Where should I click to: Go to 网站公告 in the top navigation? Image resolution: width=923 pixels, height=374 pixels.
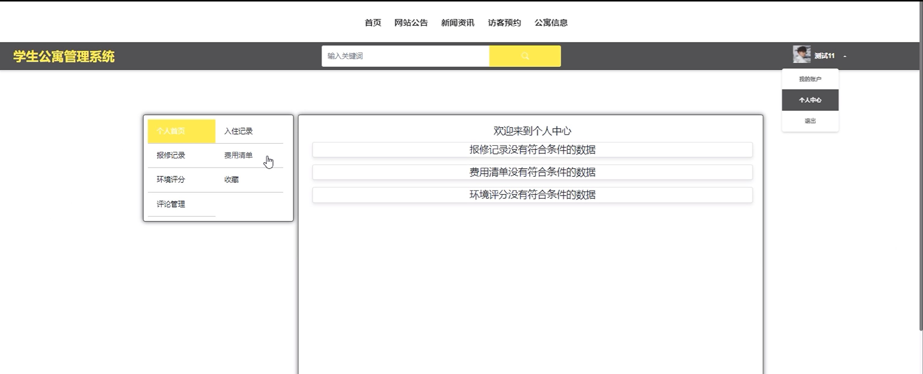[x=411, y=23]
